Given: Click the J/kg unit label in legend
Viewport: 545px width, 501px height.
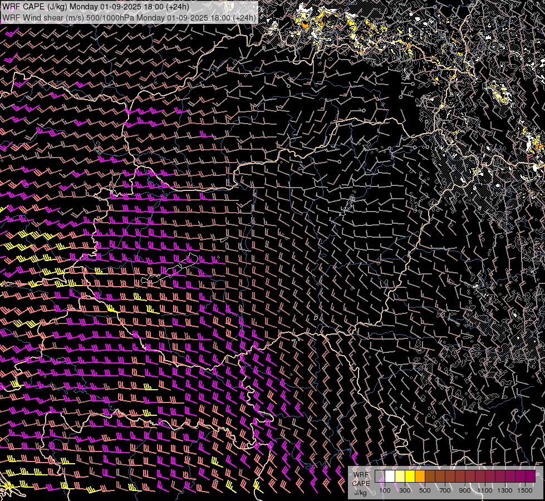Looking at the screenshot, I should tap(360, 493).
